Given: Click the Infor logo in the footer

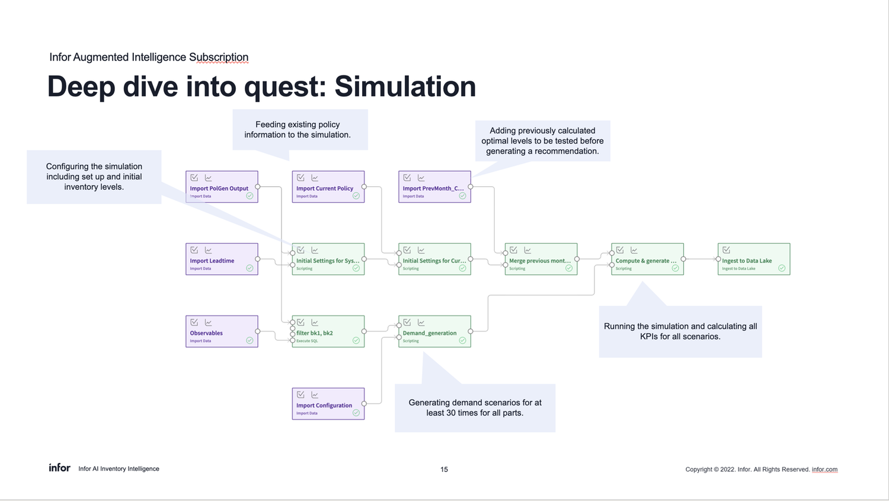Looking at the screenshot, I should point(59,468).
